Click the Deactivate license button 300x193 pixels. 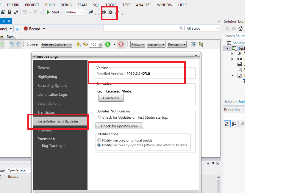point(111,98)
